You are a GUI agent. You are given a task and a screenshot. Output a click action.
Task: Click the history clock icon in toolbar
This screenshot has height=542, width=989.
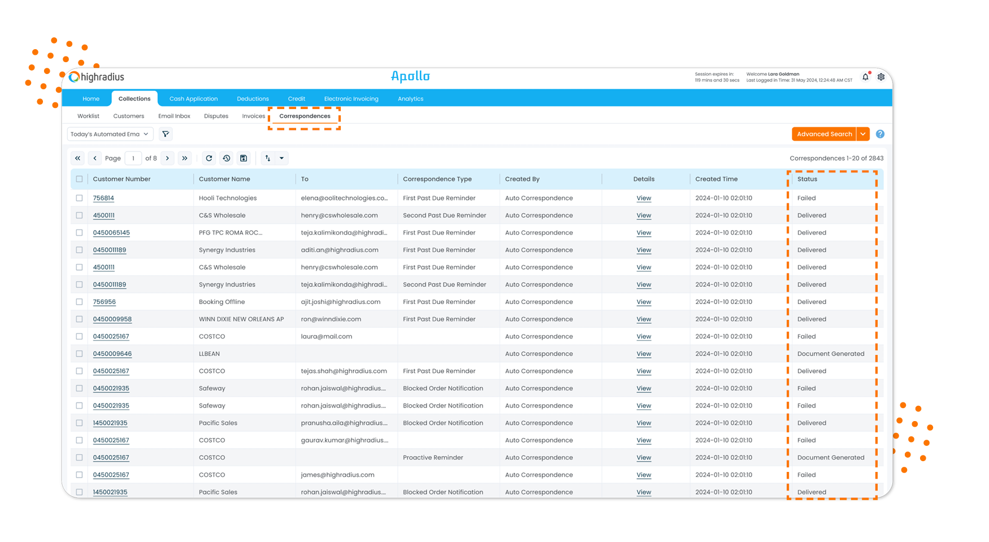(x=226, y=158)
